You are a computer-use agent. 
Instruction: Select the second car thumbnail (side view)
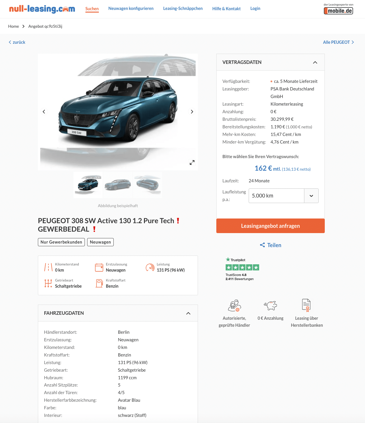[x=118, y=185]
